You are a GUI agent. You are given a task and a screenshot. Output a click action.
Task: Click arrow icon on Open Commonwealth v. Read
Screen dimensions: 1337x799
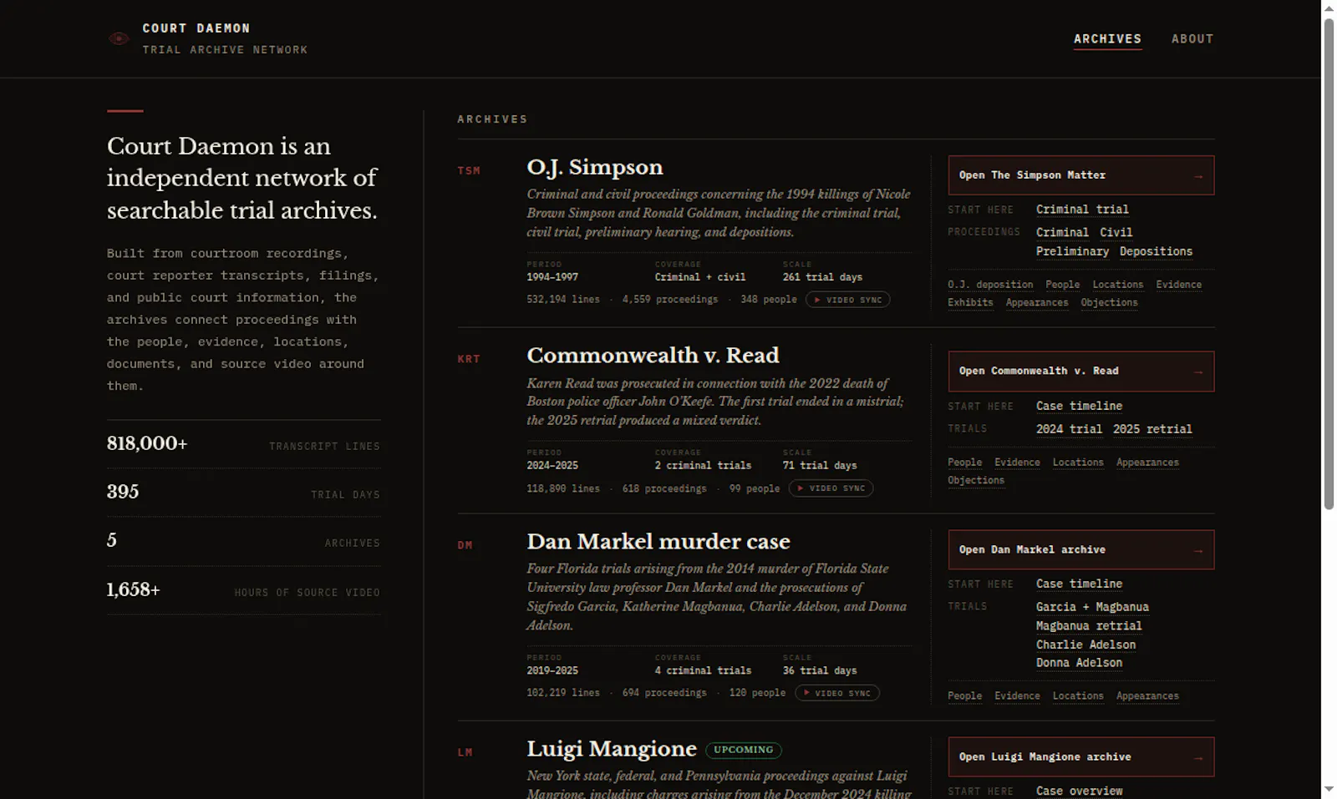click(1198, 372)
